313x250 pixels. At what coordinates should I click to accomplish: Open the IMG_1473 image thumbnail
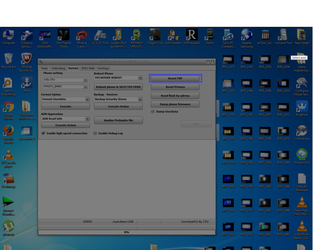tap(228, 60)
